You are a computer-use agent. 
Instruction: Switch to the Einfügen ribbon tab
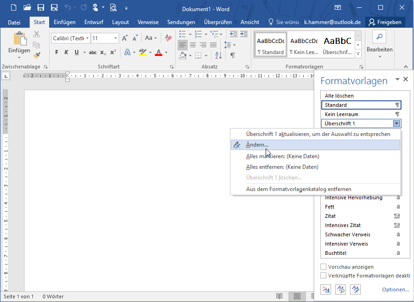pos(64,22)
